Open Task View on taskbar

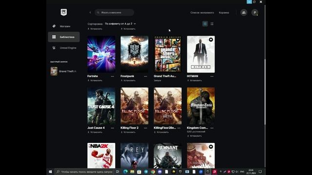(117, 172)
